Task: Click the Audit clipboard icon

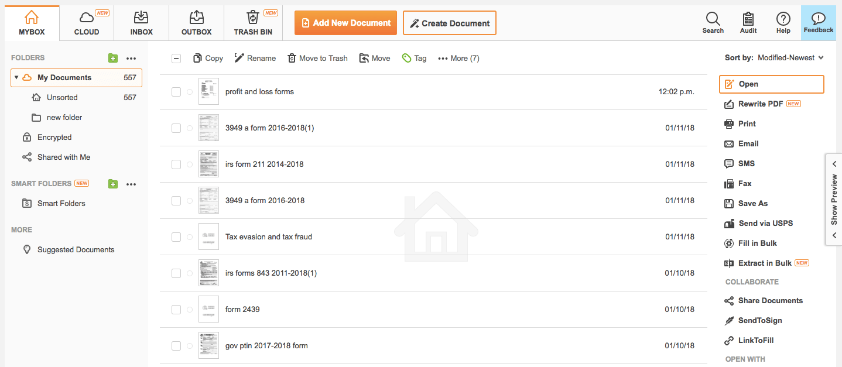Action: [x=748, y=19]
